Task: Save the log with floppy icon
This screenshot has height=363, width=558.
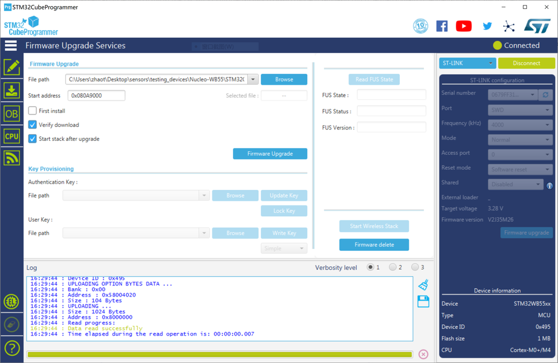Action: coord(423,302)
